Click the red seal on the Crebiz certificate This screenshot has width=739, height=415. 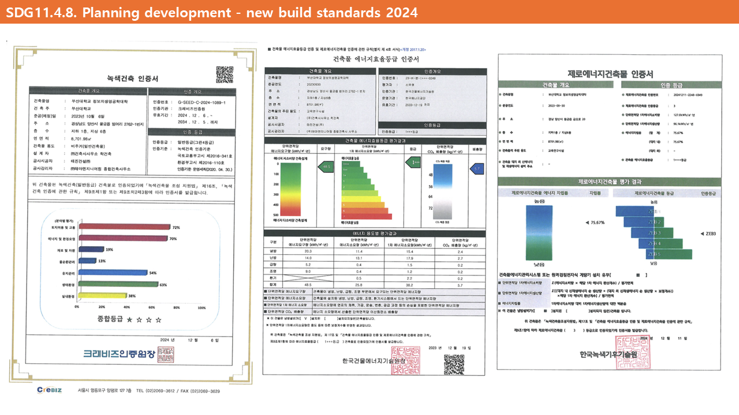coord(166,354)
